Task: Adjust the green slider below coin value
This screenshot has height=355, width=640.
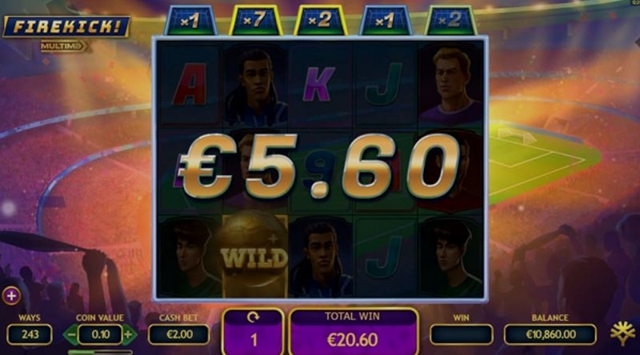Action: pos(101,352)
